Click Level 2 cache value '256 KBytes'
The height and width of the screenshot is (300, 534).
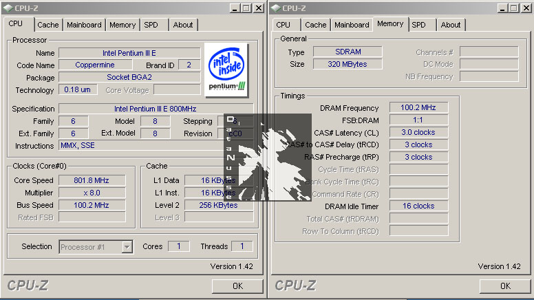pos(219,205)
